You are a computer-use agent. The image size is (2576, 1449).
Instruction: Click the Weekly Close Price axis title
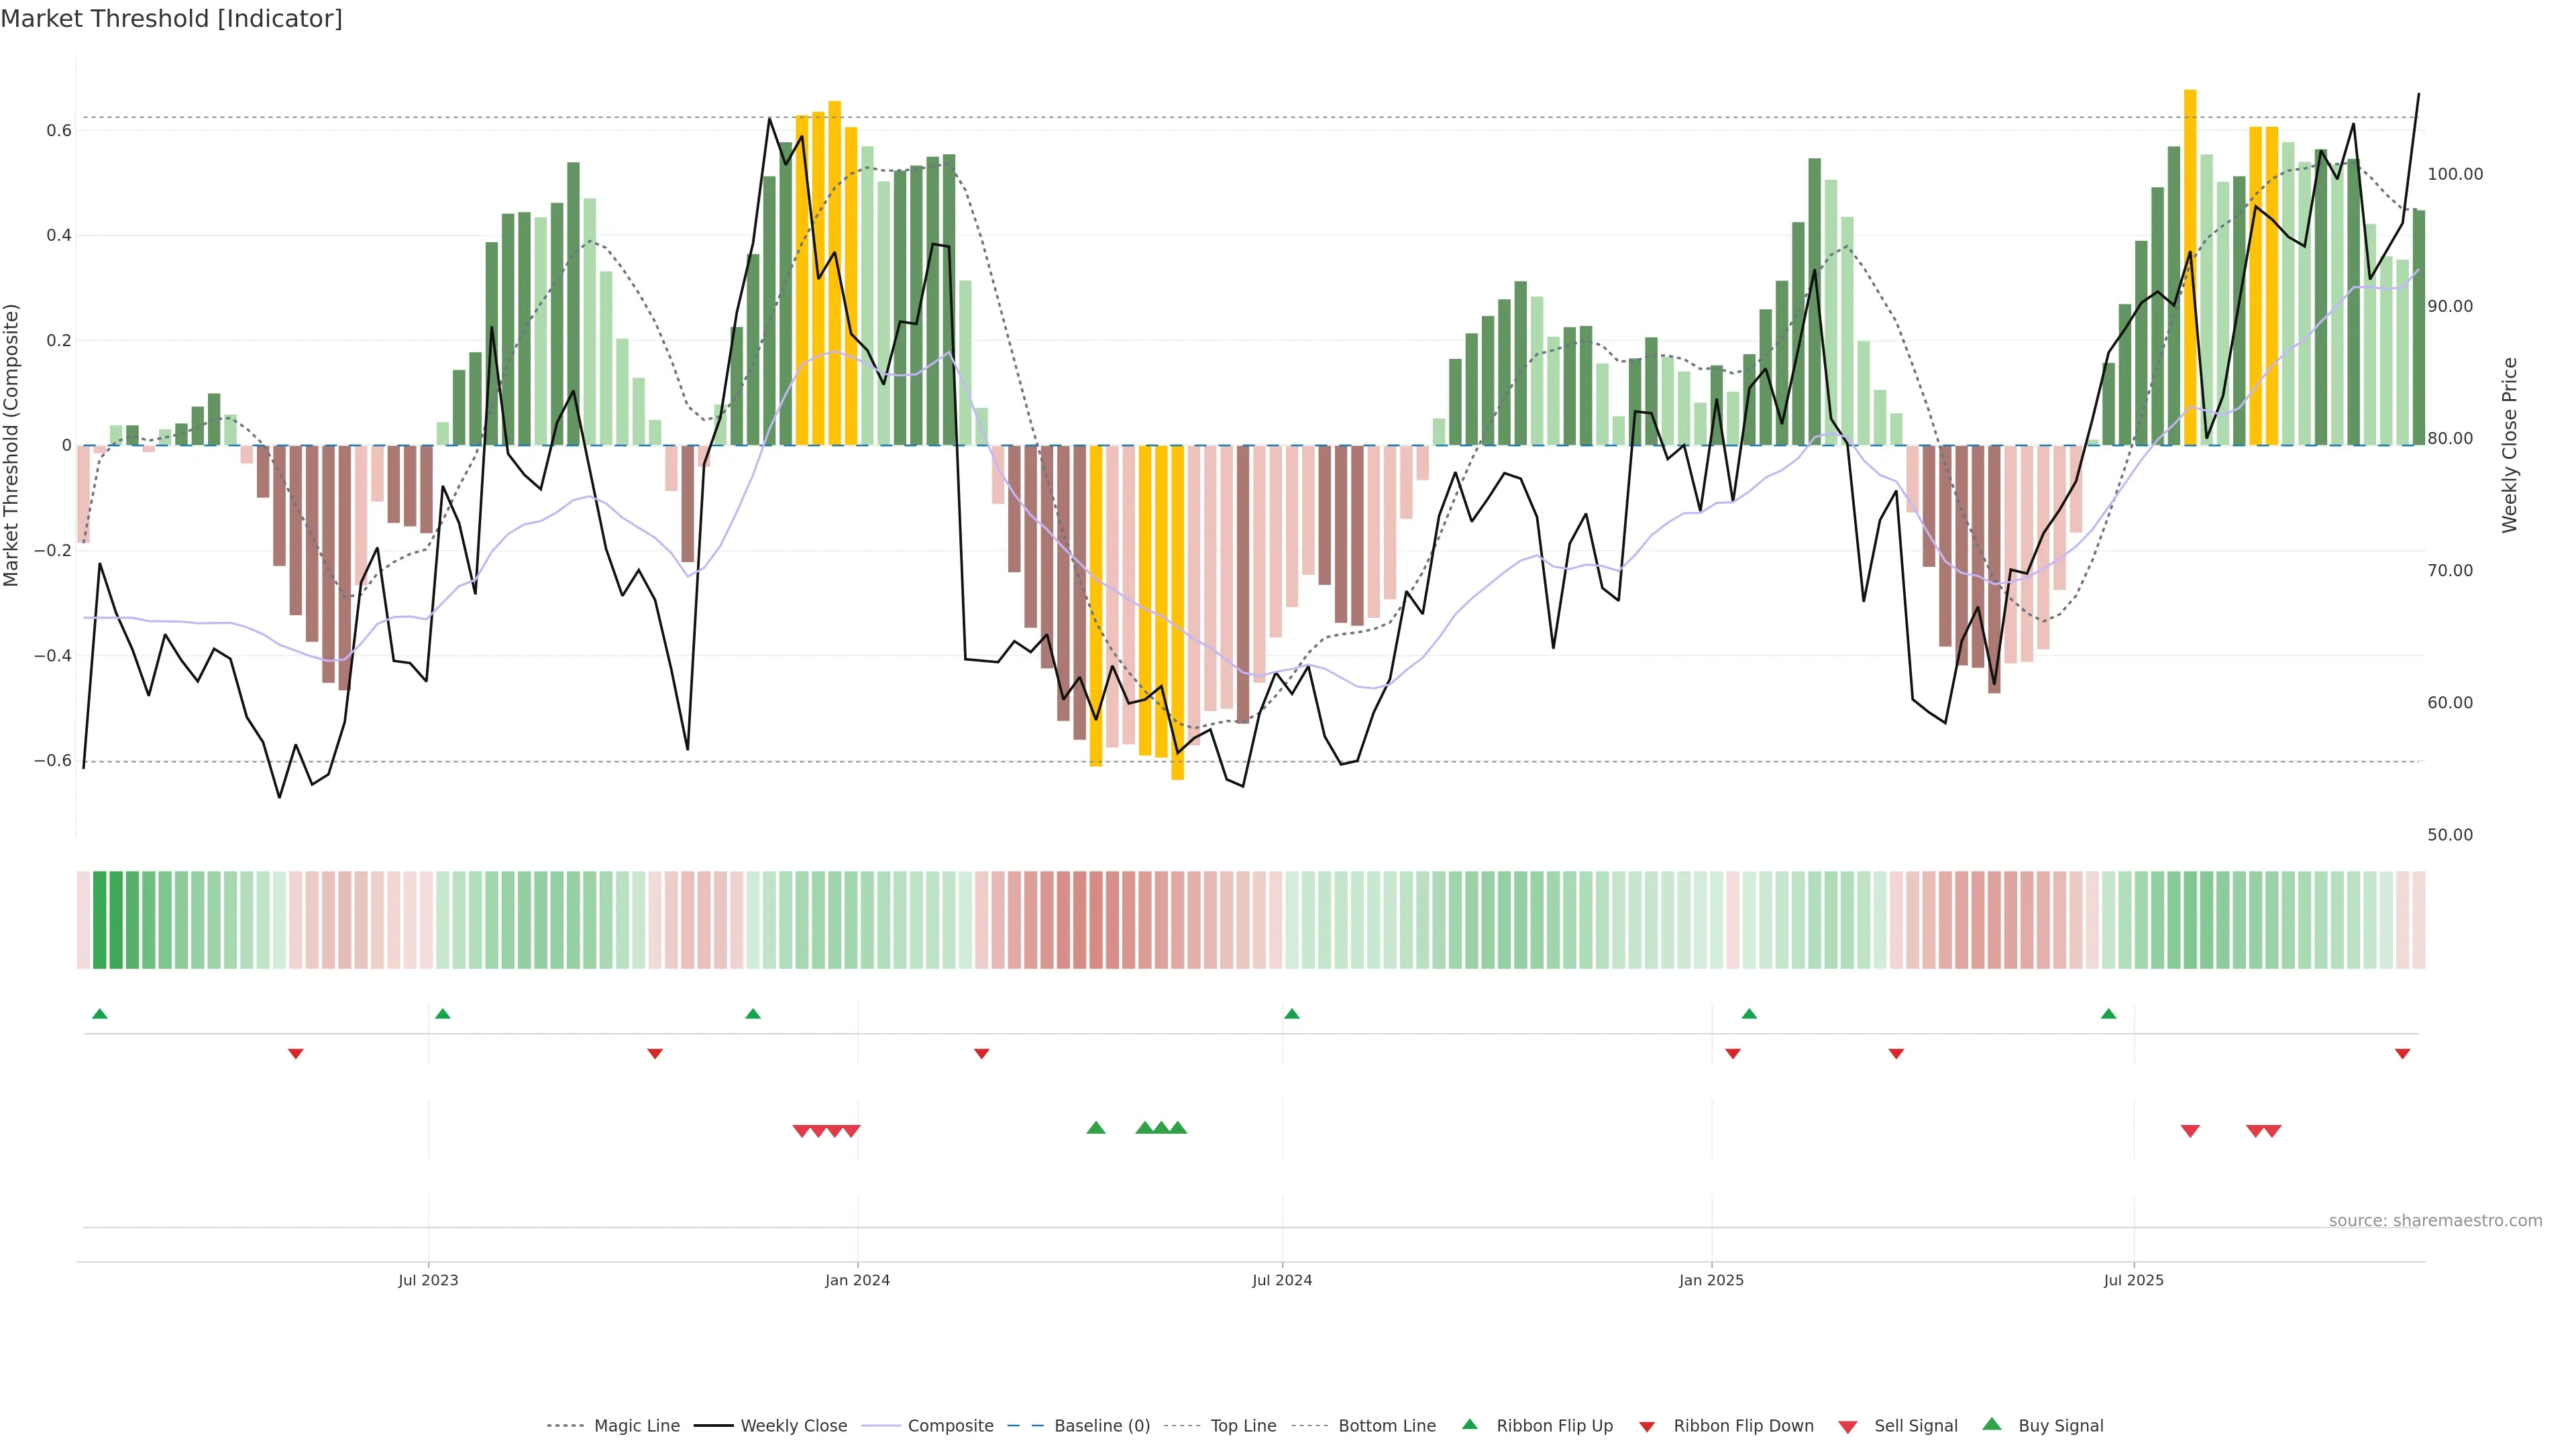(2510, 445)
